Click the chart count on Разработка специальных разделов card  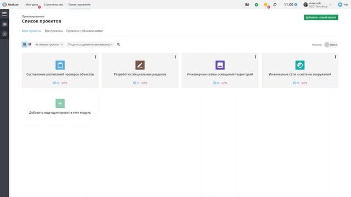coord(144,83)
